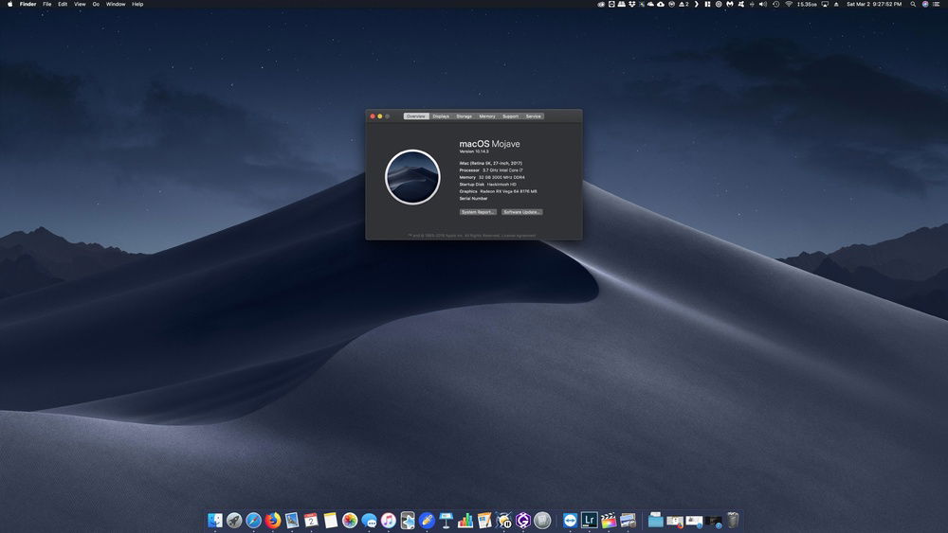The image size is (948, 533).
Task: Open Final Cut Pro in dock
Action: pyautogui.click(x=609, y=520)
